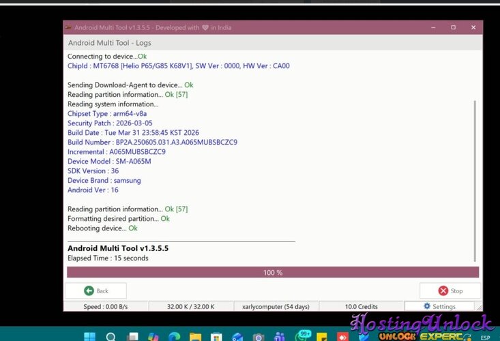Click '10.0 Credits' status entry
The width and height of the screenshot is (500, 341).
[361, 307]
